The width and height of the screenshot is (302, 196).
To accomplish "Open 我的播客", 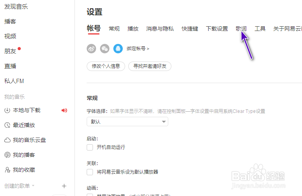I will coord(24,155).
